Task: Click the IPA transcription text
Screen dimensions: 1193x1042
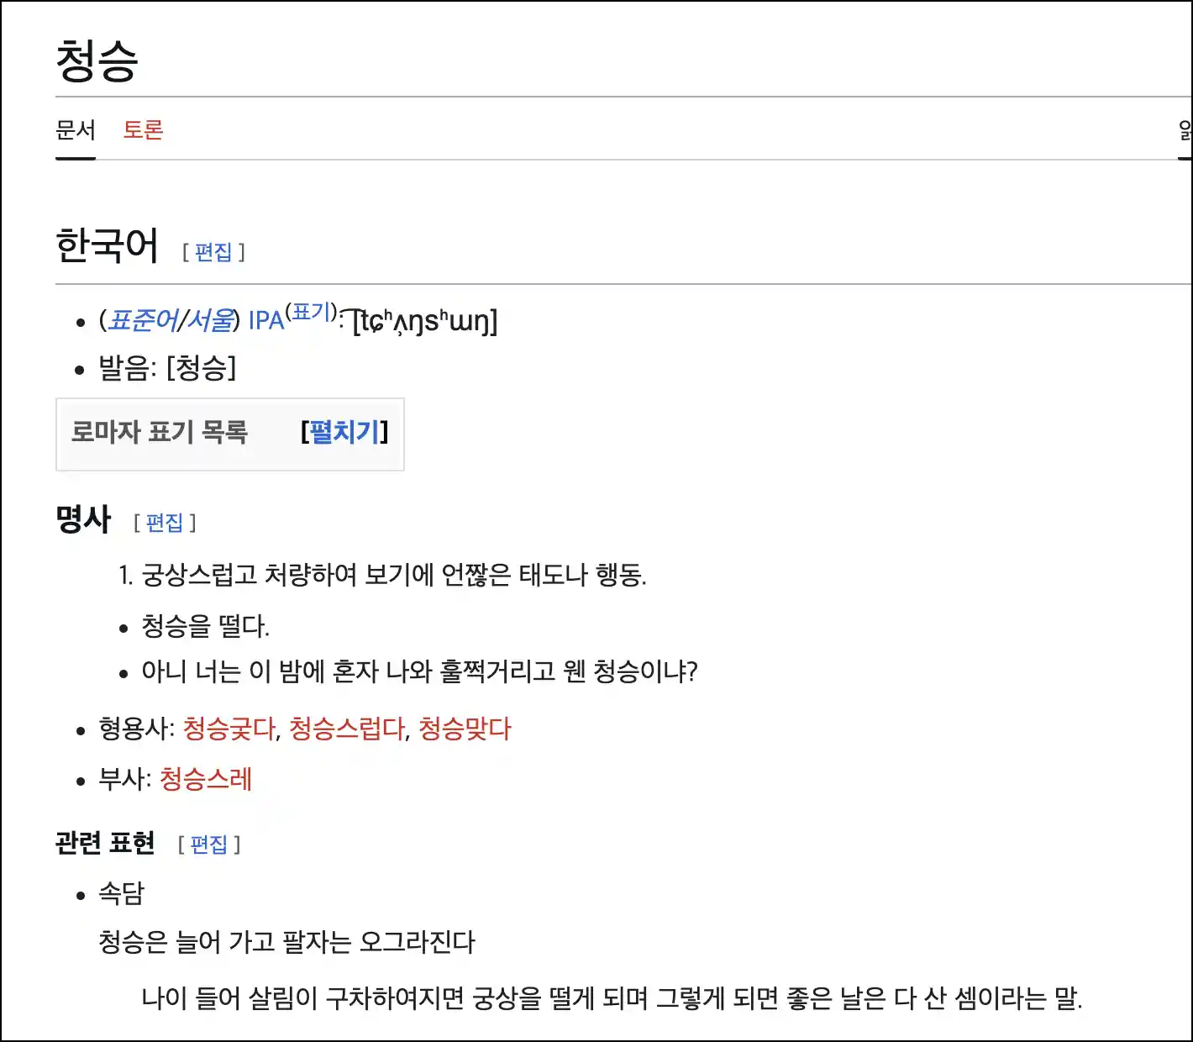Action: [424, 321]
